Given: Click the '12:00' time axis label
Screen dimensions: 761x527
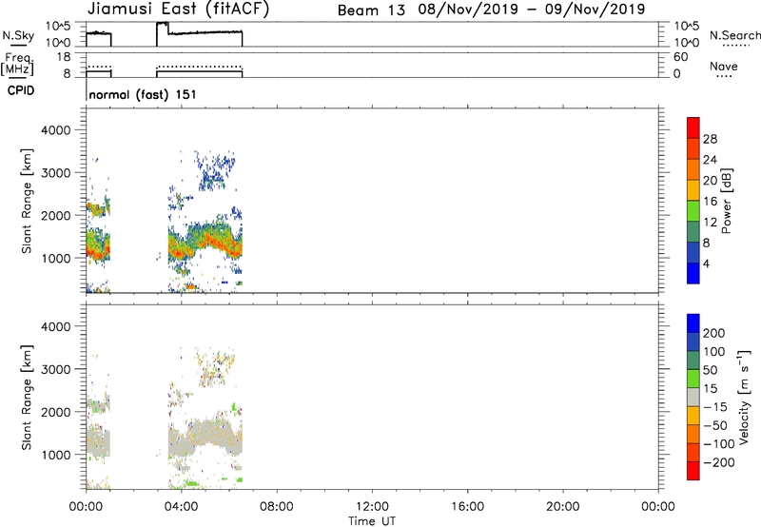Looking at the screenshot, I should tap(372, 507).
